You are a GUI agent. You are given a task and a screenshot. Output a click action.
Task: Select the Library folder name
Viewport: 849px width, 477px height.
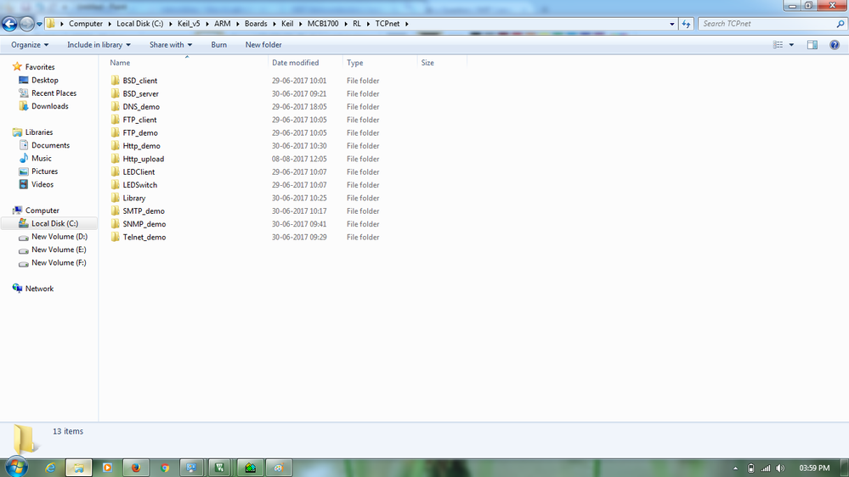click(x=133, y=198)
